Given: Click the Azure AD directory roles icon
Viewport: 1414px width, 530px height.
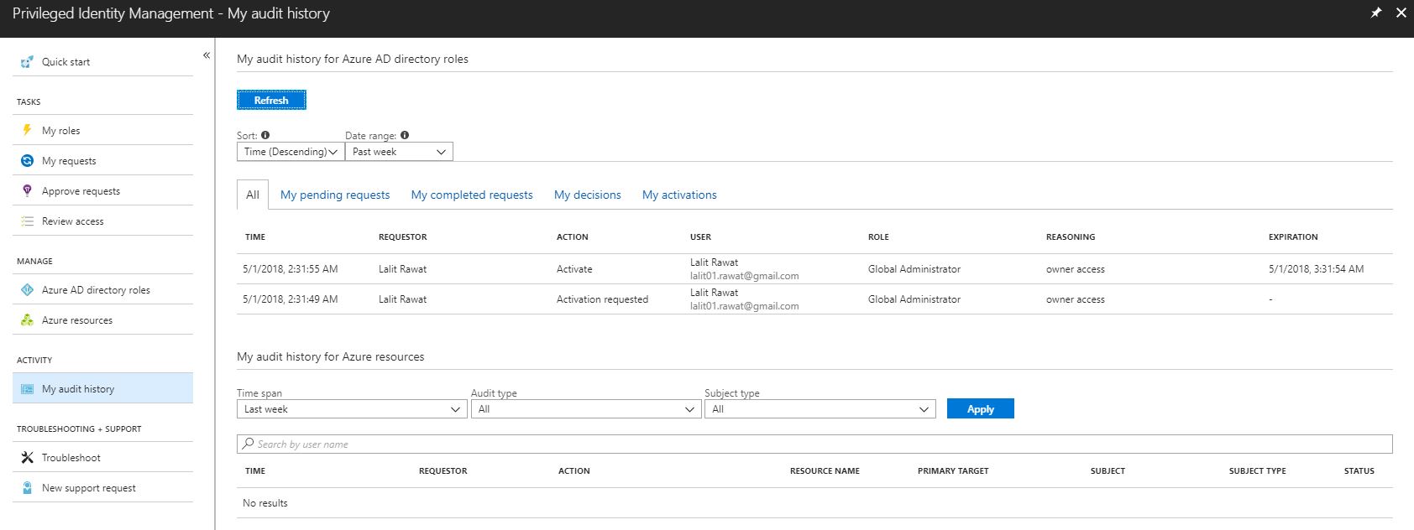Looking at the screenshot, I should [27, 290].
